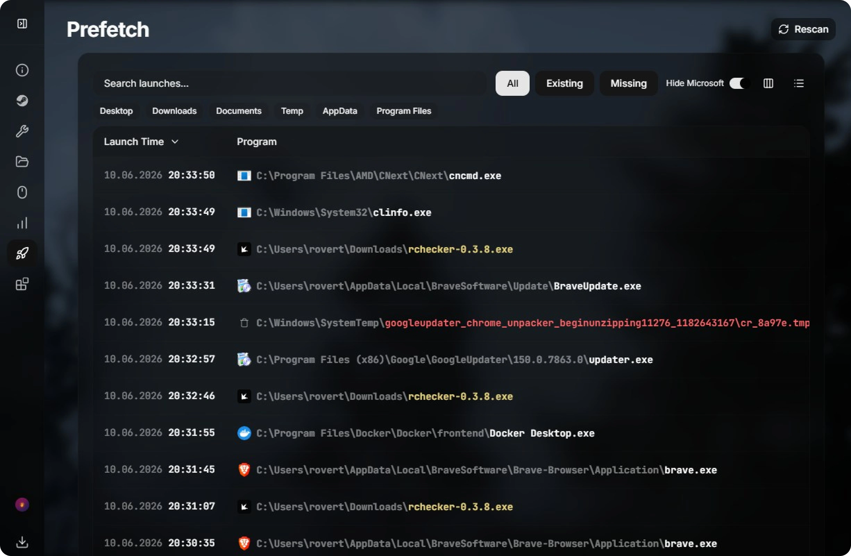Focus the Search launches field

click(x=290, y=83)
